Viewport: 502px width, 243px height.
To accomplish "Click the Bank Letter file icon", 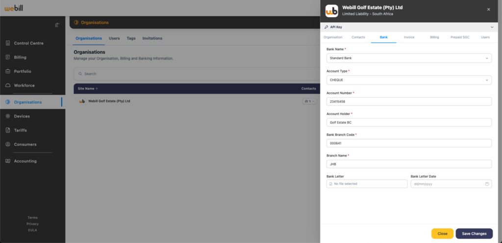I will point(331,184).
